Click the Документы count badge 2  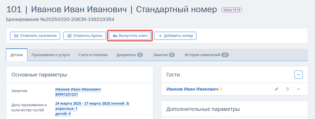(x=140, y=55)
